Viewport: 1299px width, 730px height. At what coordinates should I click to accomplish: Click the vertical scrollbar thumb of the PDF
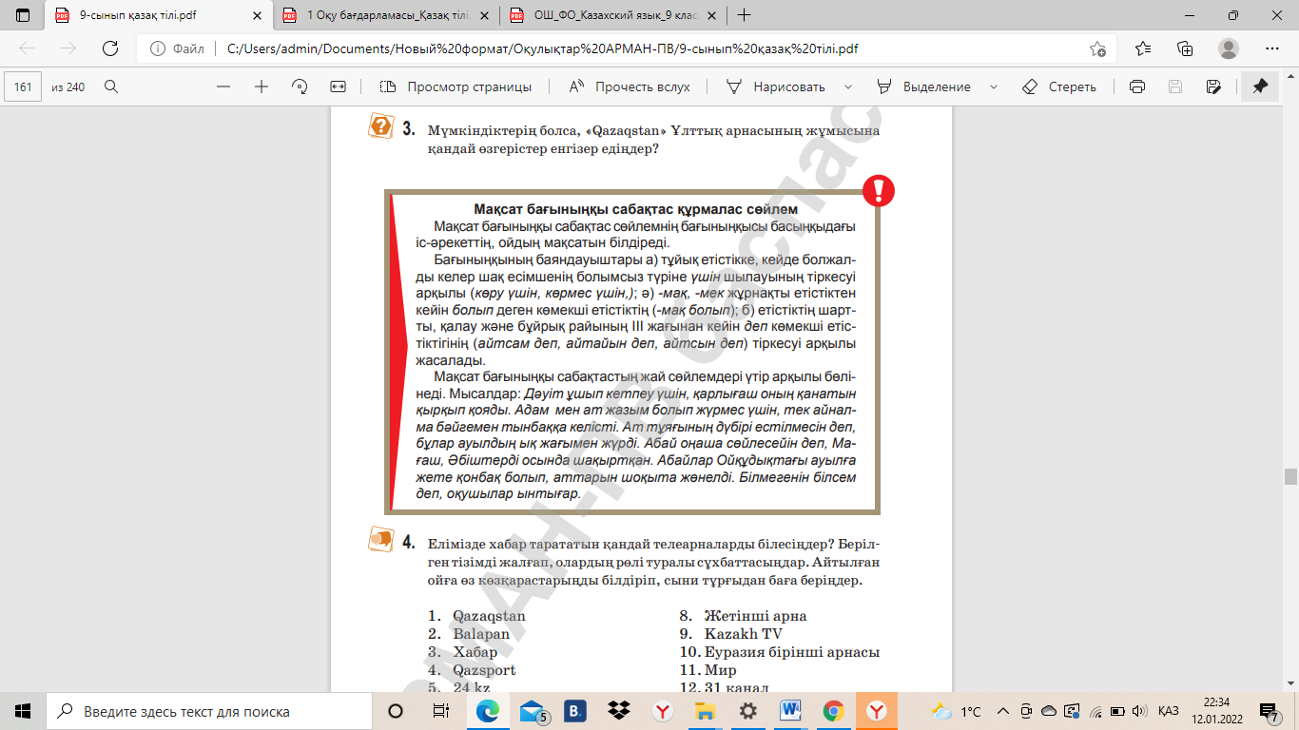(x=1290, y=476)
